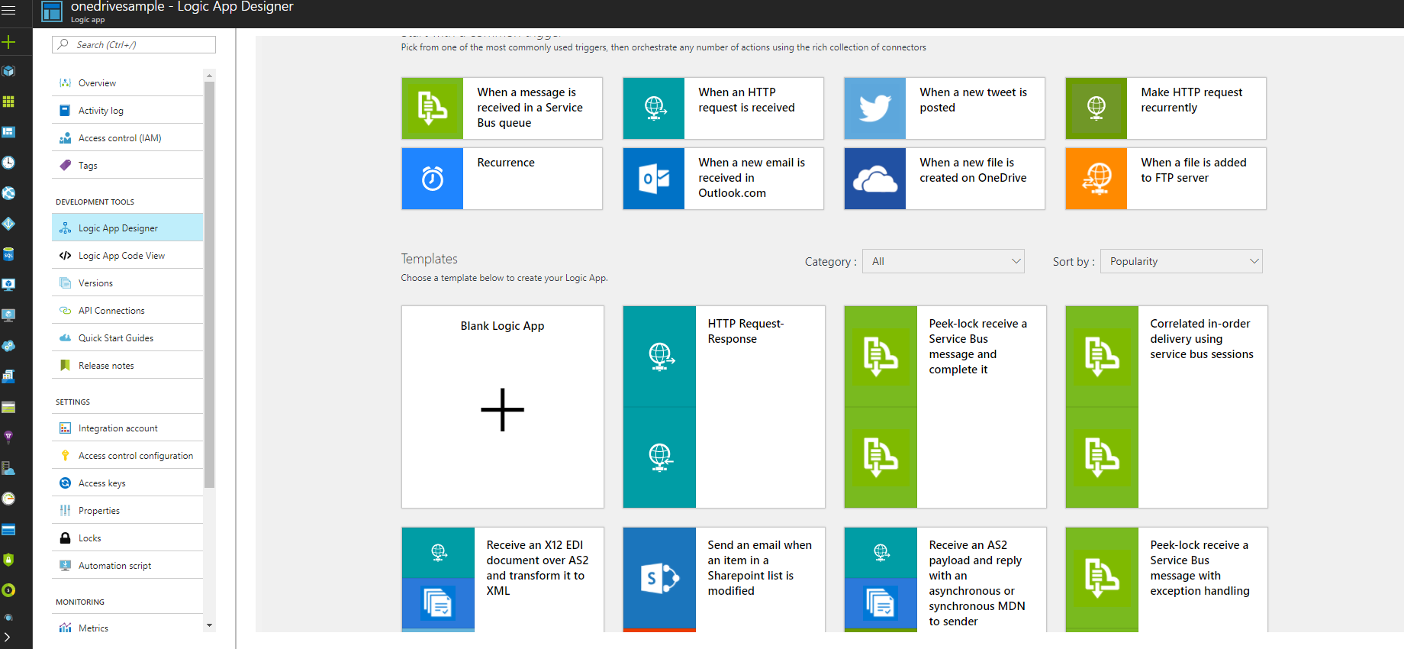The width and height of the screenshot is (1404, 649).
Task: Open Overview in the resource menu
Action: coord(127,83)
